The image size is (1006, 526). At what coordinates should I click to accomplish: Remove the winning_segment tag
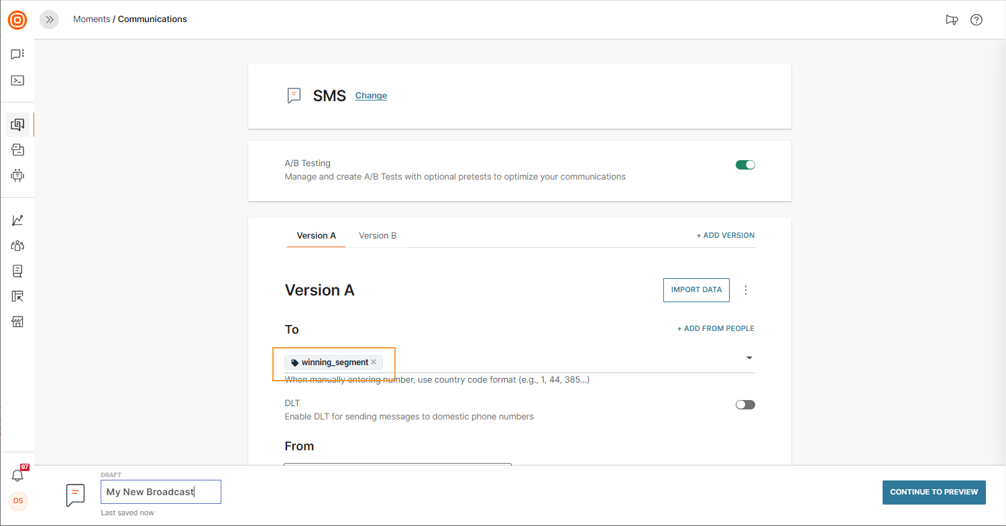[374, 362]
